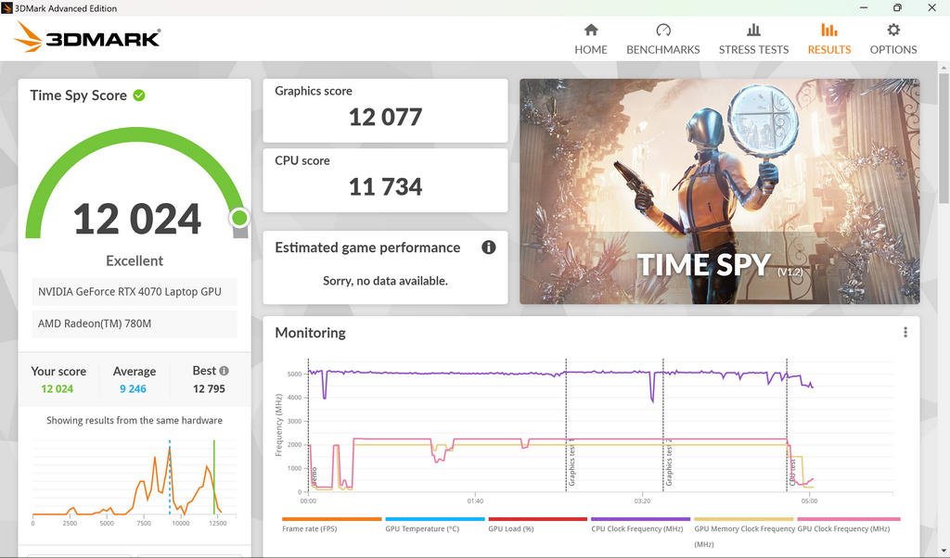This screenshot has height=558, width=950.
Task: Click the CPU test marker line
Action: [787, 425]
